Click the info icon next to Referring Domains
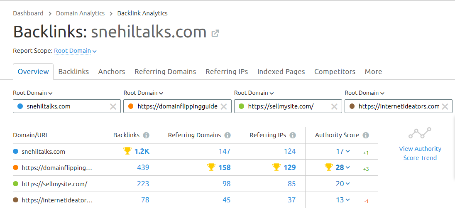 click(228, 135)
